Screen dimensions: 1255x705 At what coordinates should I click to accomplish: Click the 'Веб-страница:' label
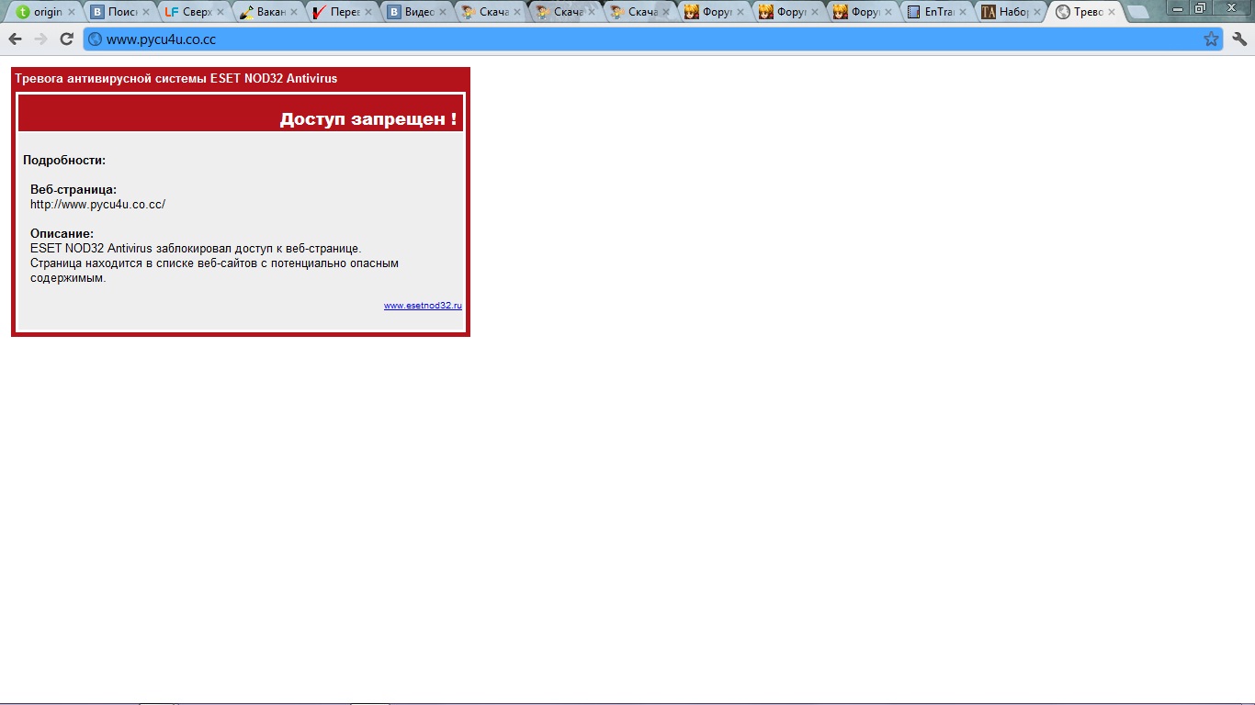click(x=73, y=190)
